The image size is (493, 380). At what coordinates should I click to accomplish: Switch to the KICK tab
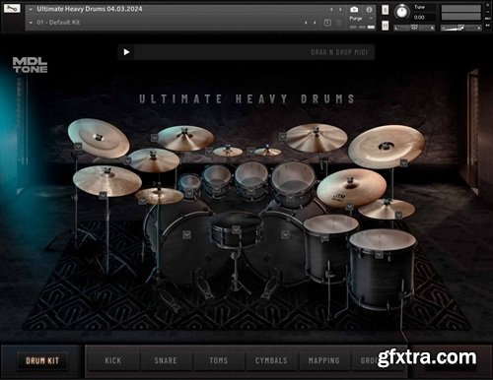113,360
